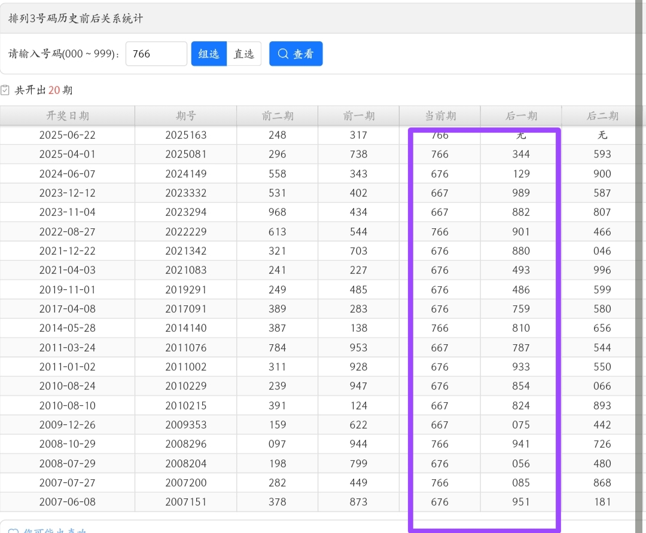Click the 后一期 value 129
Viewport: 646px width, 533px height.
pos(521,174)
